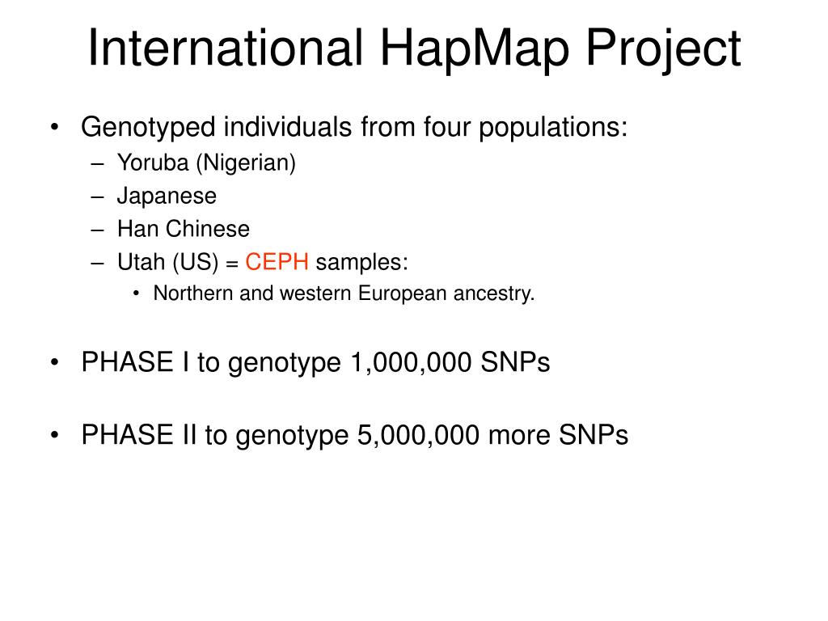Image resolution: width=828 pixels, height=621 pixels.
Task: Select the PHASE I to genotype 1,000,000 SNPs line
Action: click(315, 363)
